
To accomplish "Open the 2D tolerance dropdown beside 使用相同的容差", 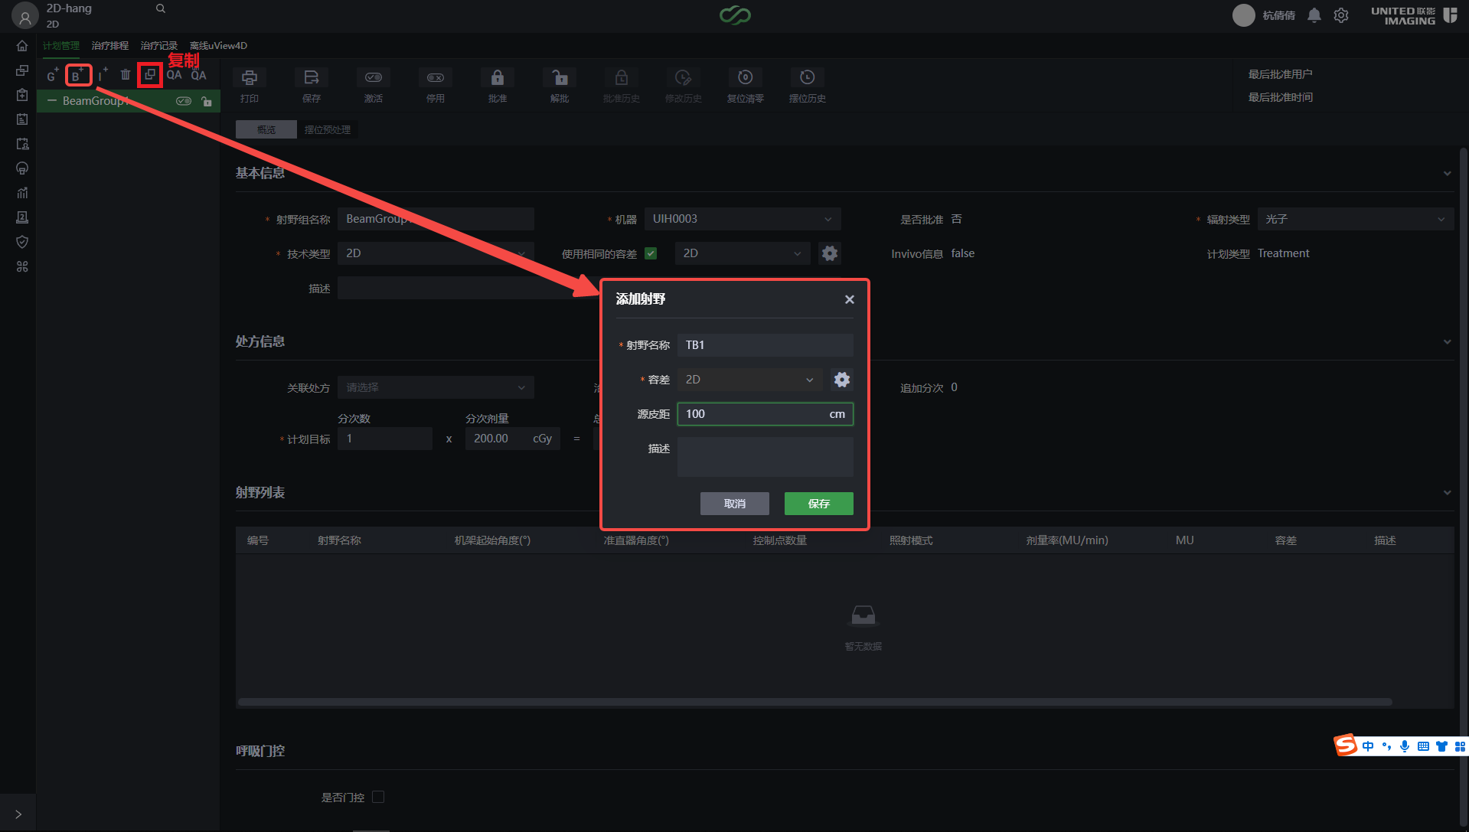I will coord(743,253).
